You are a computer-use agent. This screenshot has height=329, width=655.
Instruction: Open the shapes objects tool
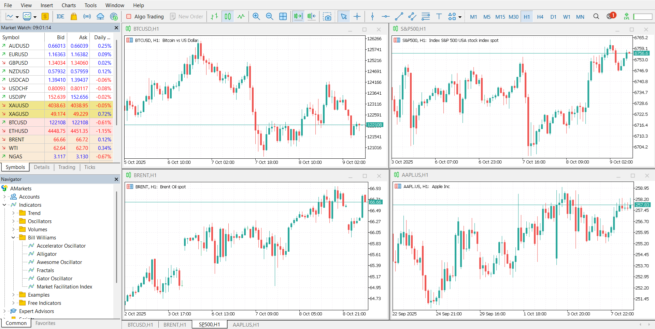click(452, 16)
